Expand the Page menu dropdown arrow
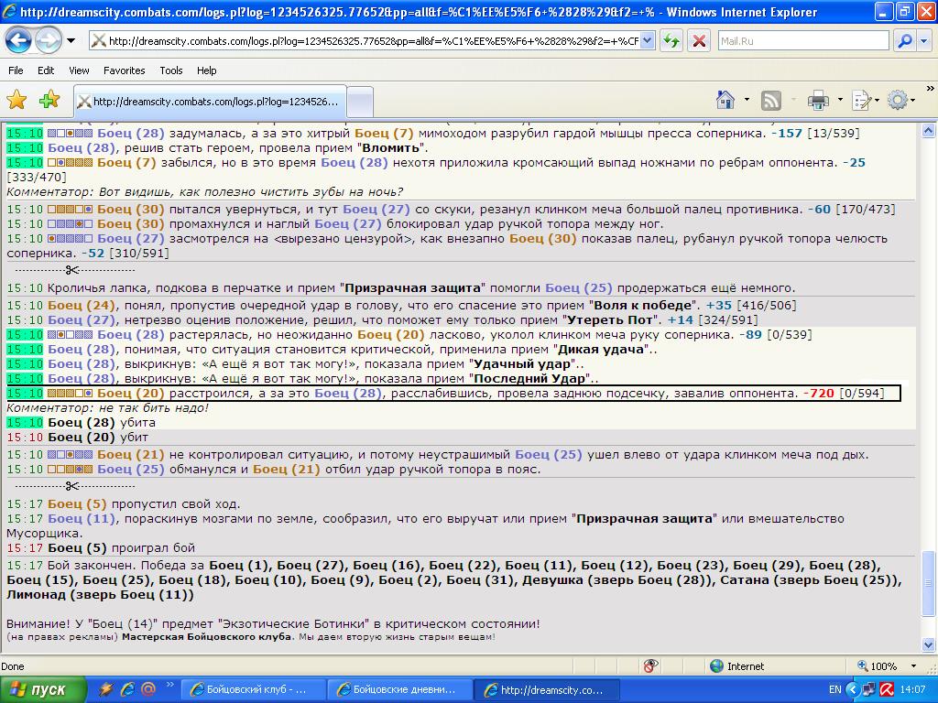This screenshot has height=703, width=938. point(877,100)
